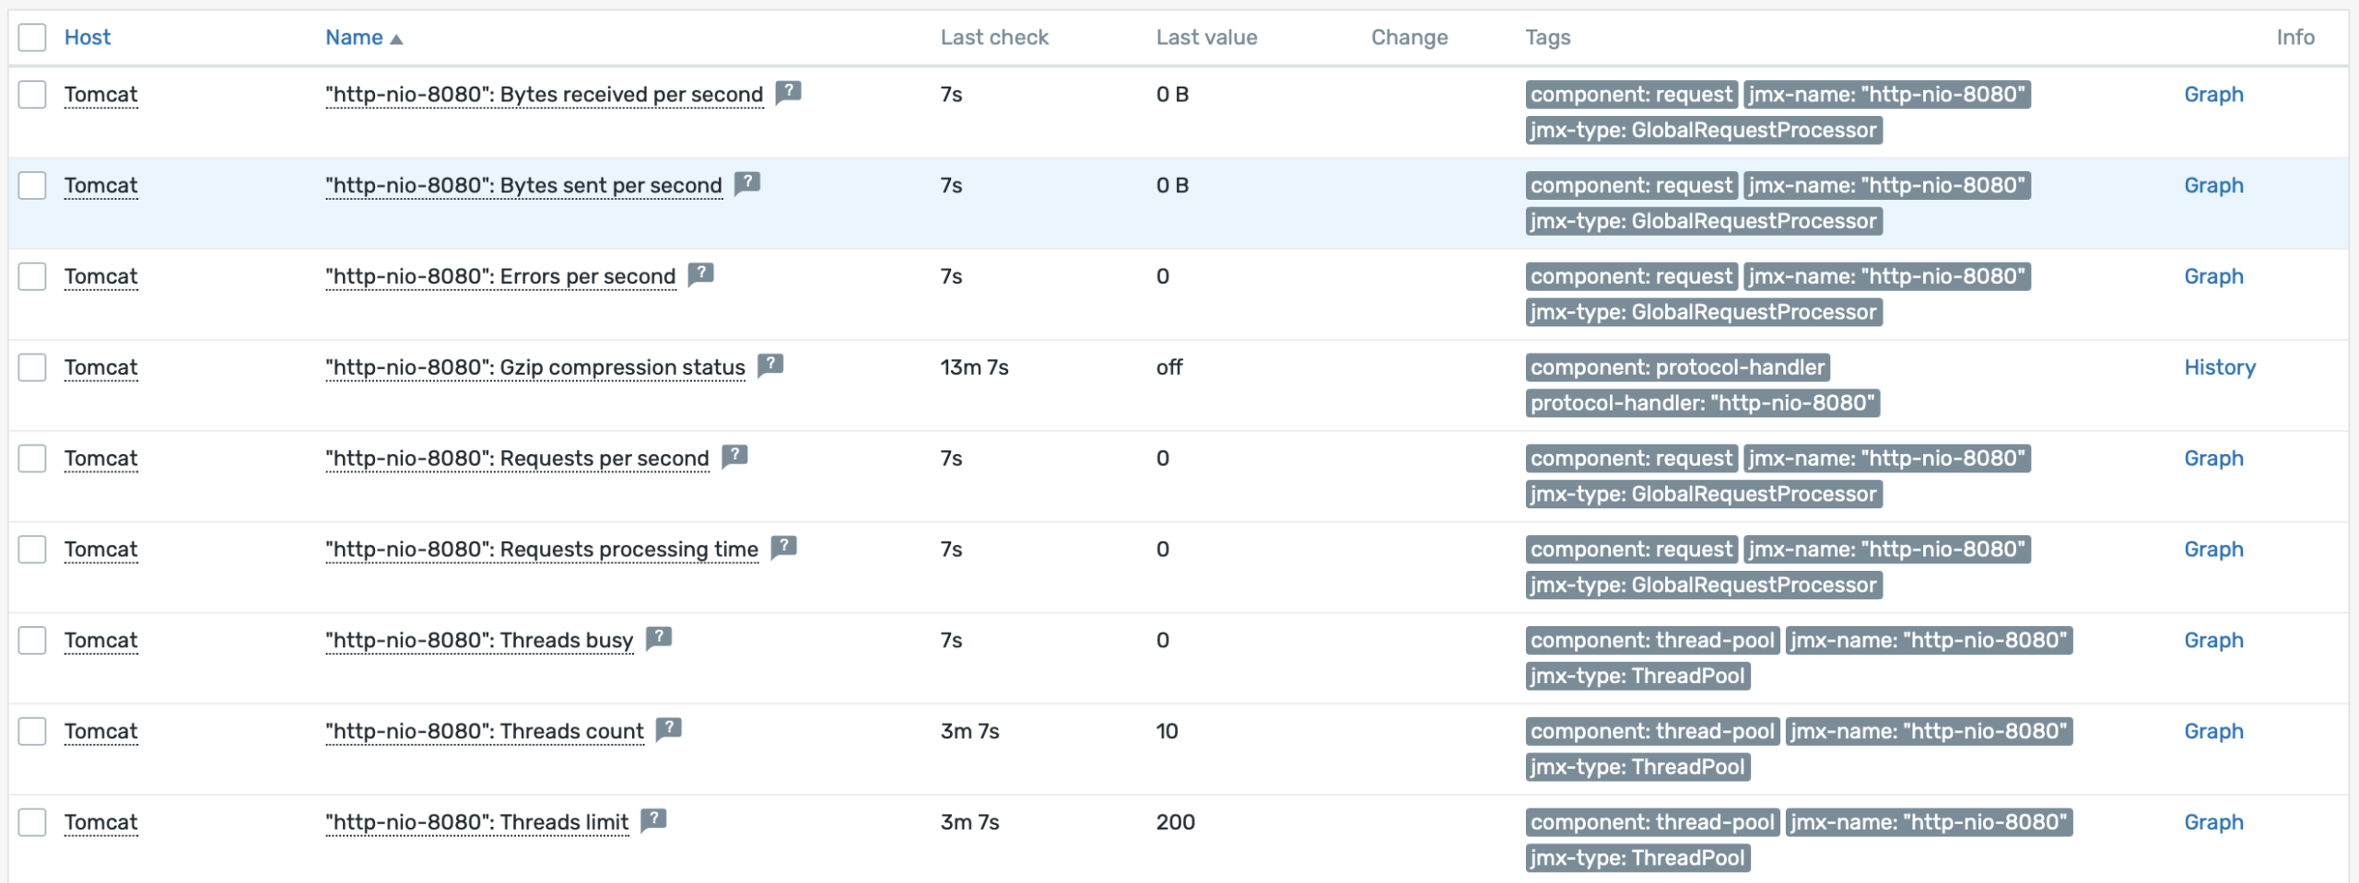Click the question icon beside Threads busy
Screen dimensions: 2359x883
(659, 638)
